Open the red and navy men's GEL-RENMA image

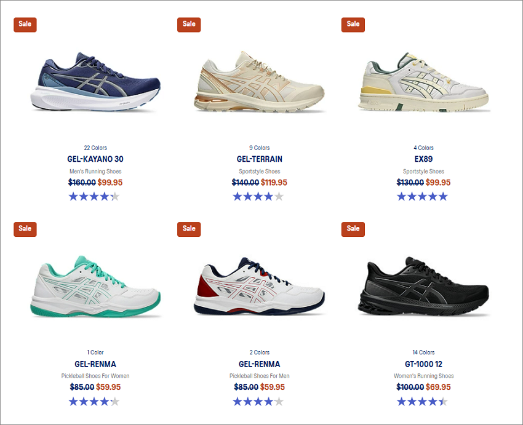pyautogui.click(x=259, y=286)
